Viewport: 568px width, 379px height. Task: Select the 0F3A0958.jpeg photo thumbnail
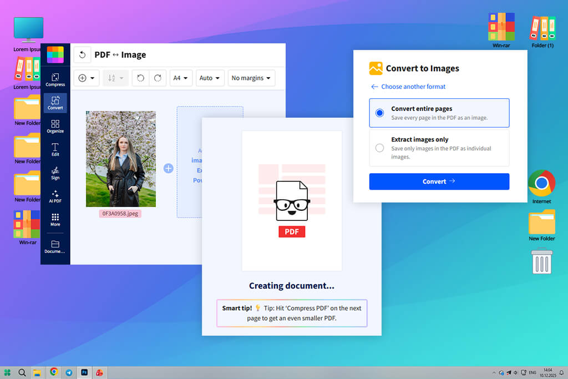pyautogui.click(x=120, y=159)
